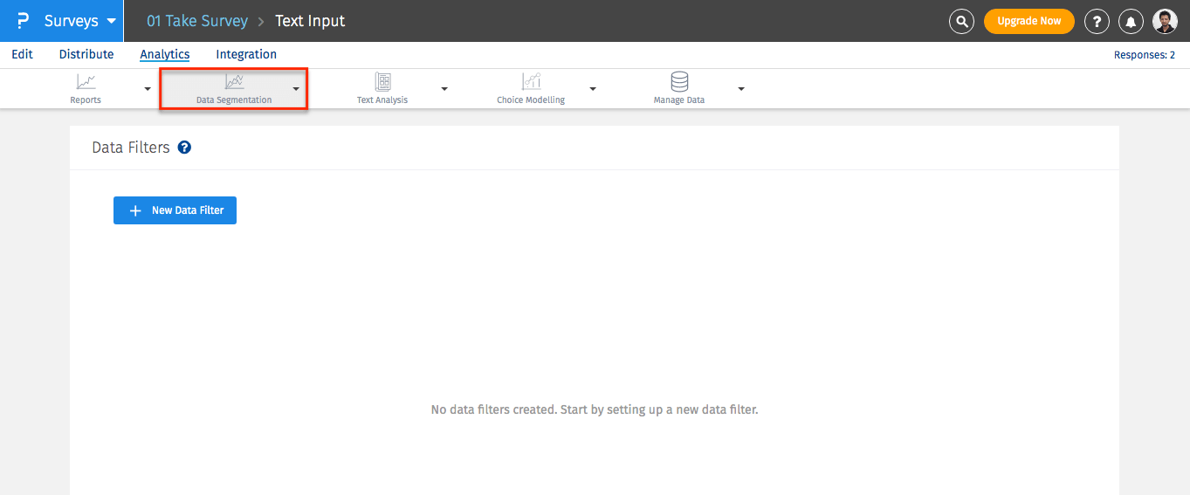This screenshot has width=1190, height=495.
Task: Click the New Data Filter button
Action: pos(175,210)
